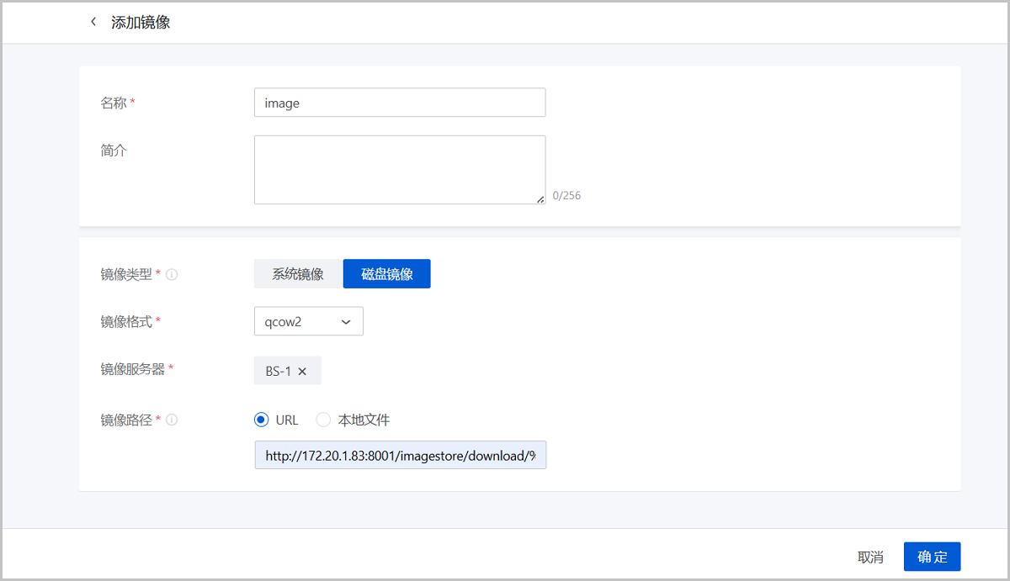
Task: Confirm with the 确定 button
Action: [932, 557]
